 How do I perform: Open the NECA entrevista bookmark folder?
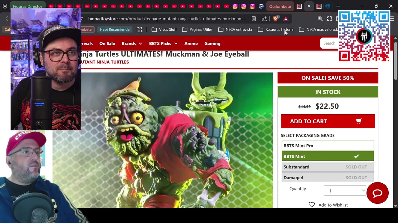[235, 29]
